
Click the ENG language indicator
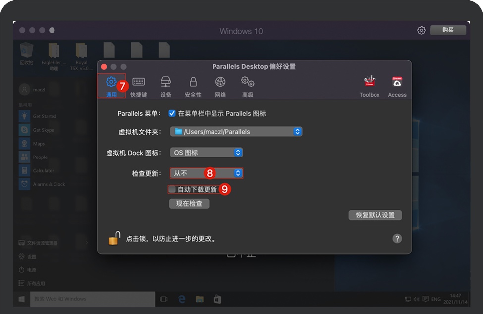(x=436, y=299)
